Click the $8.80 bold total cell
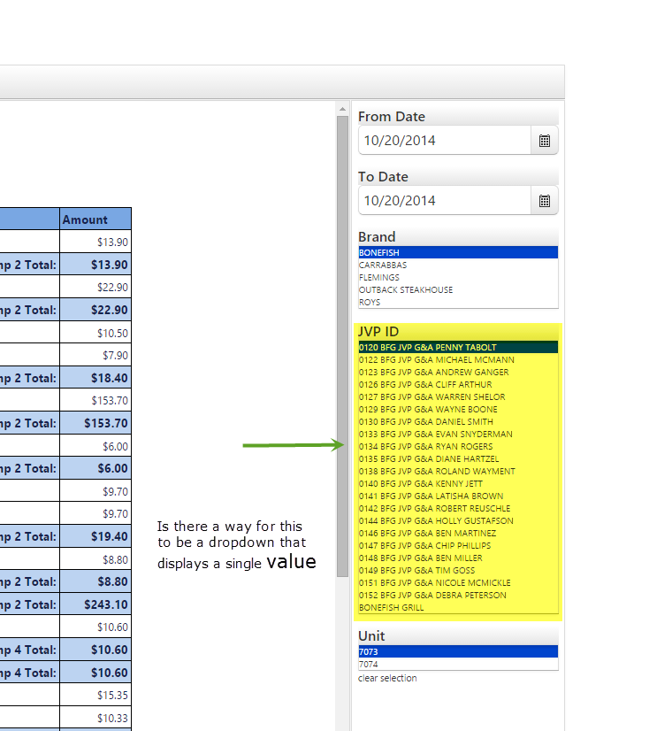The image size is (672, 731). [95, 581]
